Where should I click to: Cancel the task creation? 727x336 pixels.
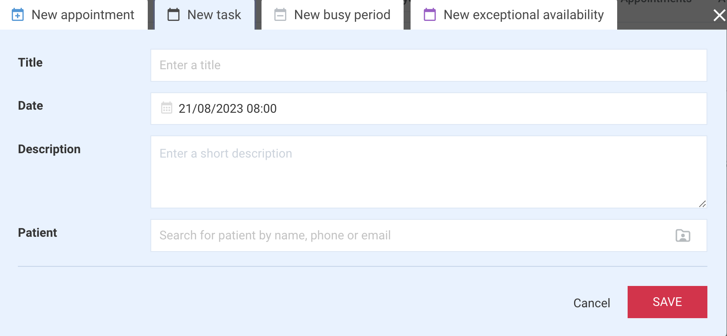click(x=591, y=303)
